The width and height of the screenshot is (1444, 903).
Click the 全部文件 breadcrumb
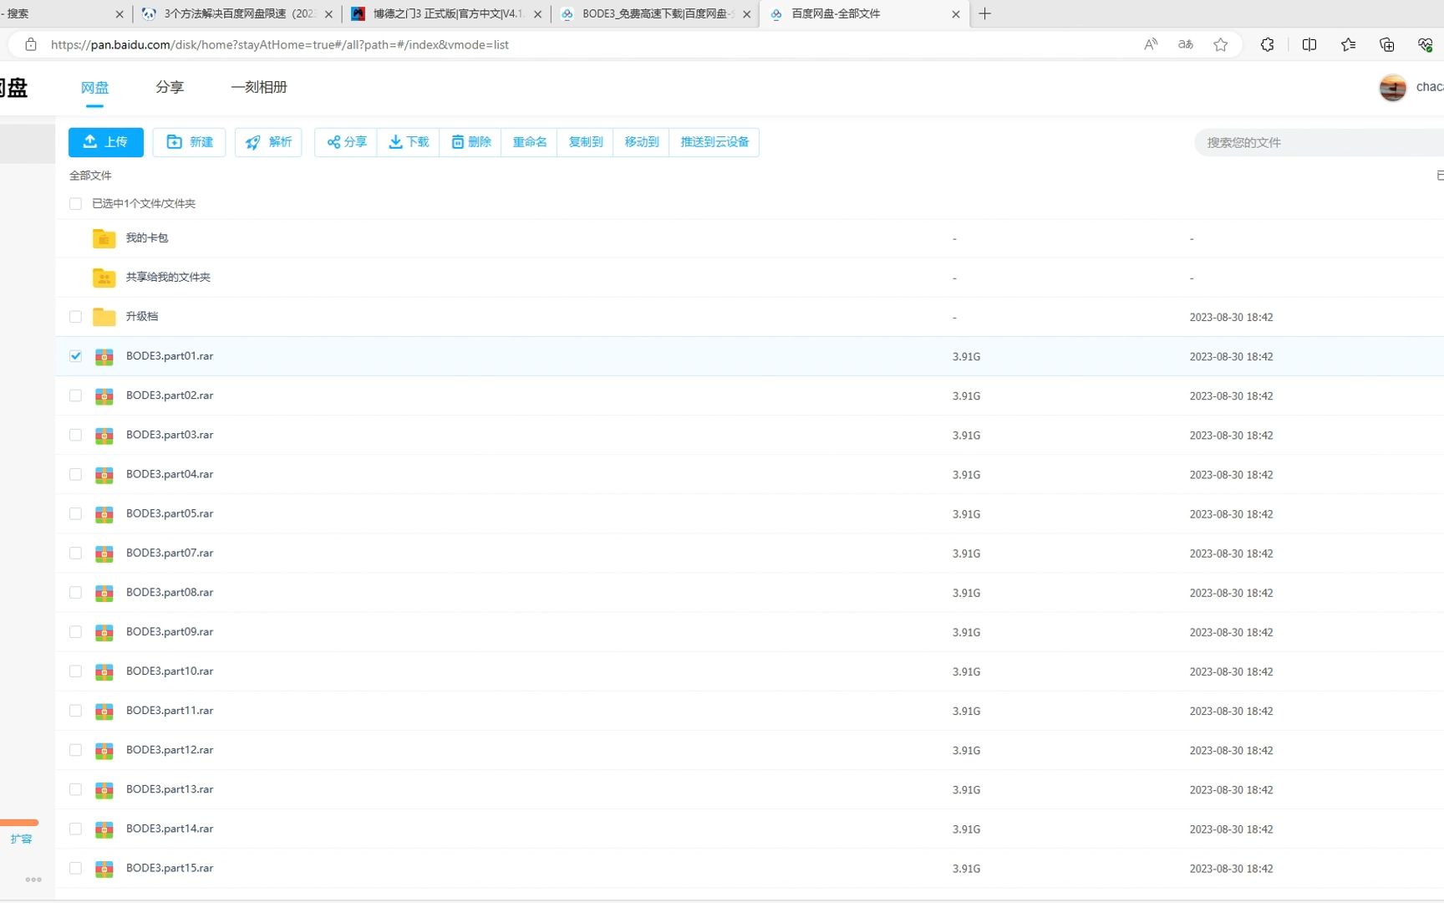tap(90, 176)
